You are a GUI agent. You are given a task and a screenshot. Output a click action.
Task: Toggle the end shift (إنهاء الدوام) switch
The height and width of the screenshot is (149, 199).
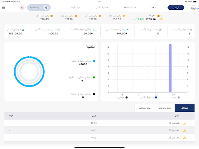pos(45,8)
